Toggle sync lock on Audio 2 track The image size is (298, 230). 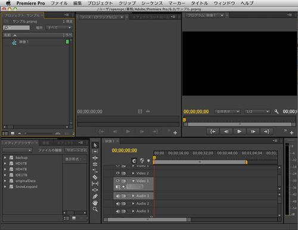click(x=123, y=203)
